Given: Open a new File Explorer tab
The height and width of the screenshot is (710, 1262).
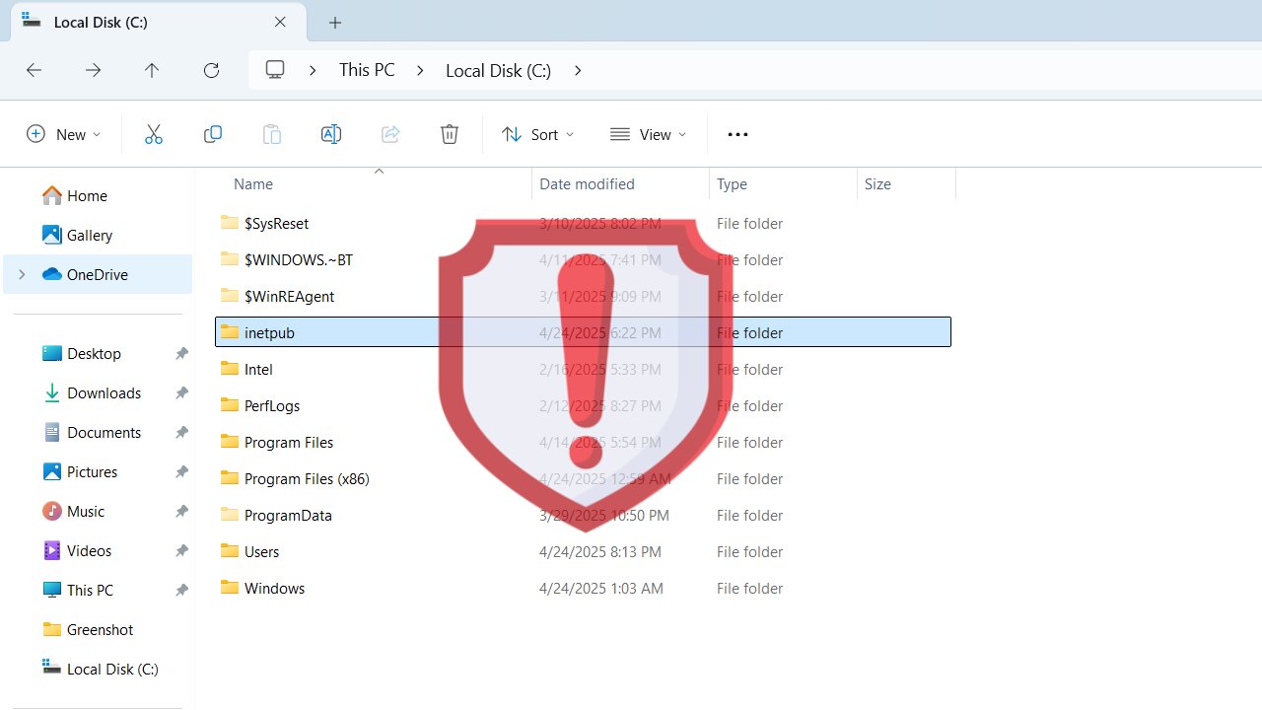Looking at the screenshot, I should [335, 22].
